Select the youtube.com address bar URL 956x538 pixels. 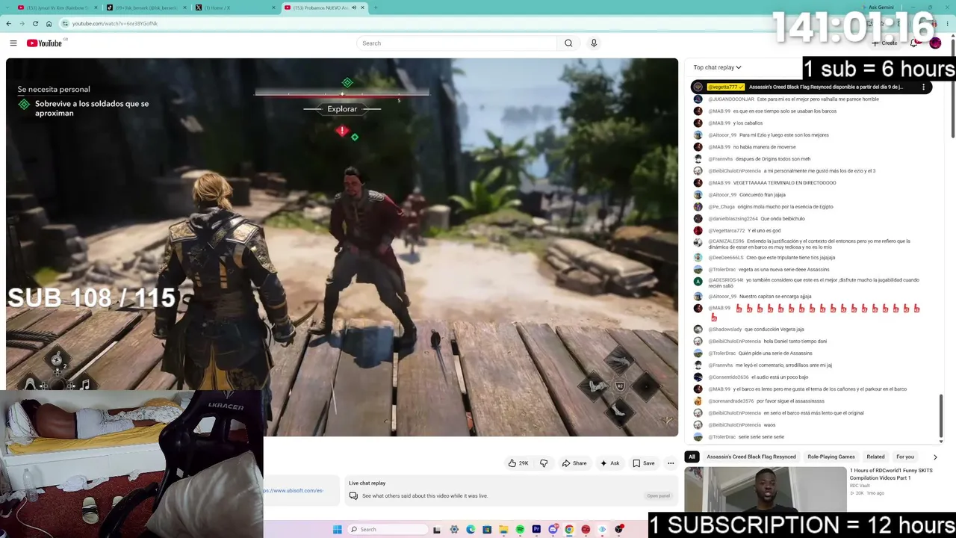[x=115, y=23]
